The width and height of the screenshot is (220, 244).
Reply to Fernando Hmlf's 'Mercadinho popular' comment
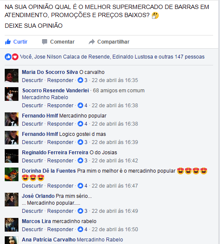click(60, 124)
